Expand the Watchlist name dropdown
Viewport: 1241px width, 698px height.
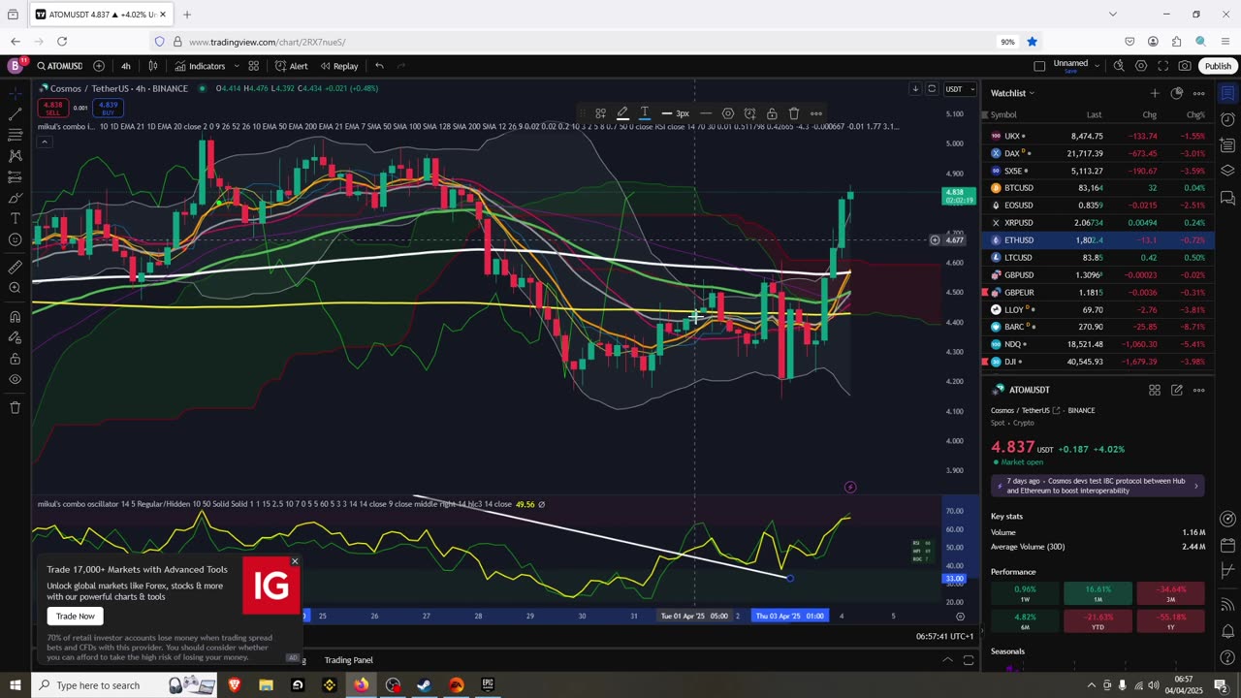pyautogui.click(x=1012, y=93)
